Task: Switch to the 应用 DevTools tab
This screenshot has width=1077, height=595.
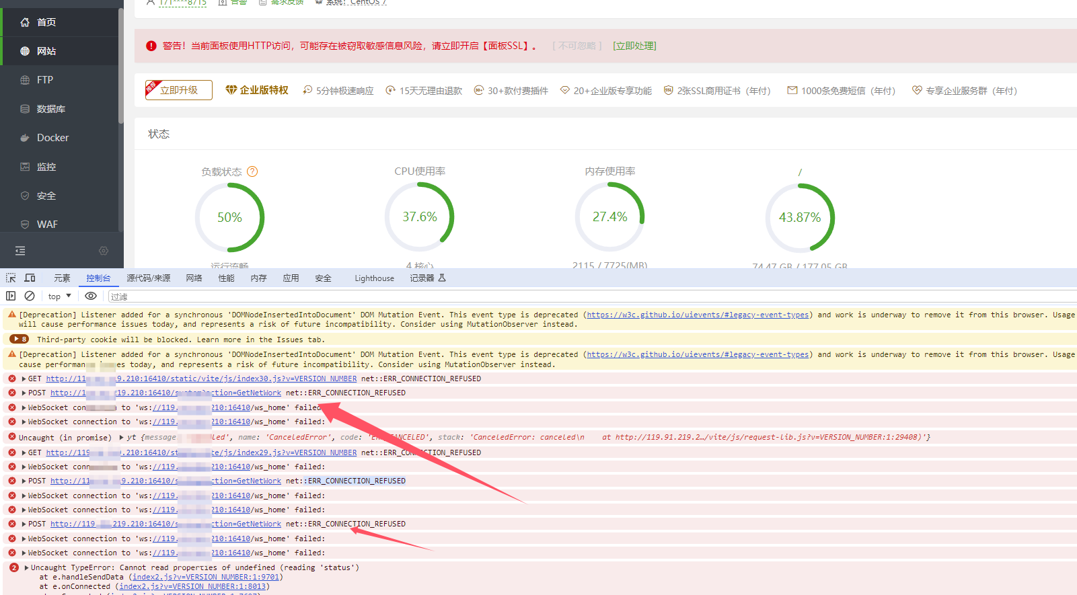Action: click(291, 278)
